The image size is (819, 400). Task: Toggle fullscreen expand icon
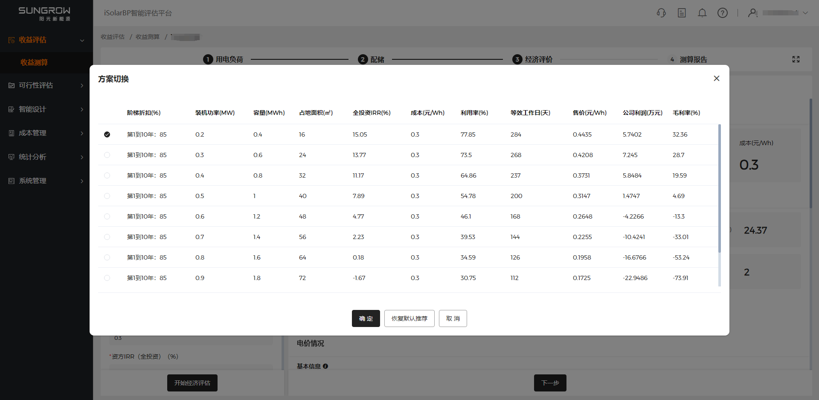796,59
